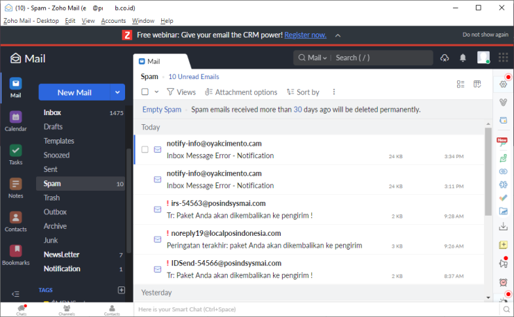The height and width of the screenshot is (317, 514).
Task: Toggle read envelope of irs-54563 email
Action: (x=158, y=209)
